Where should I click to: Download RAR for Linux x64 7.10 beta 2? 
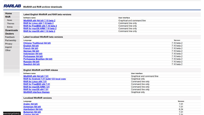click(x=39, y=23)
